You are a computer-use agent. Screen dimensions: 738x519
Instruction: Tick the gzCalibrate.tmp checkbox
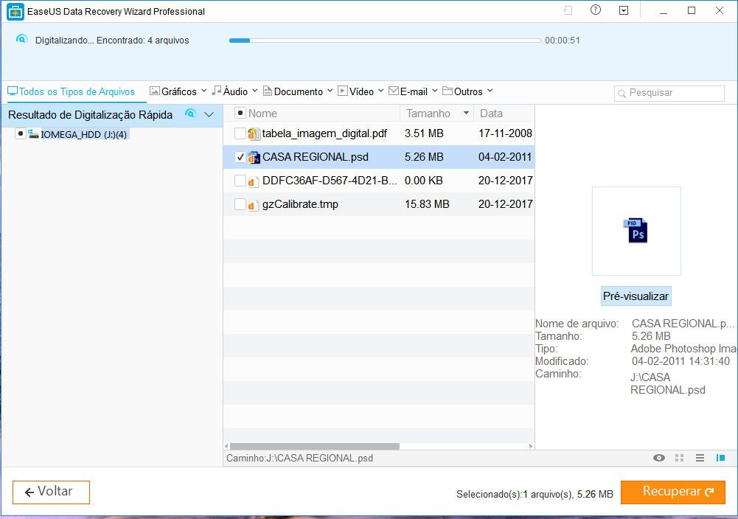pos(240,204)
